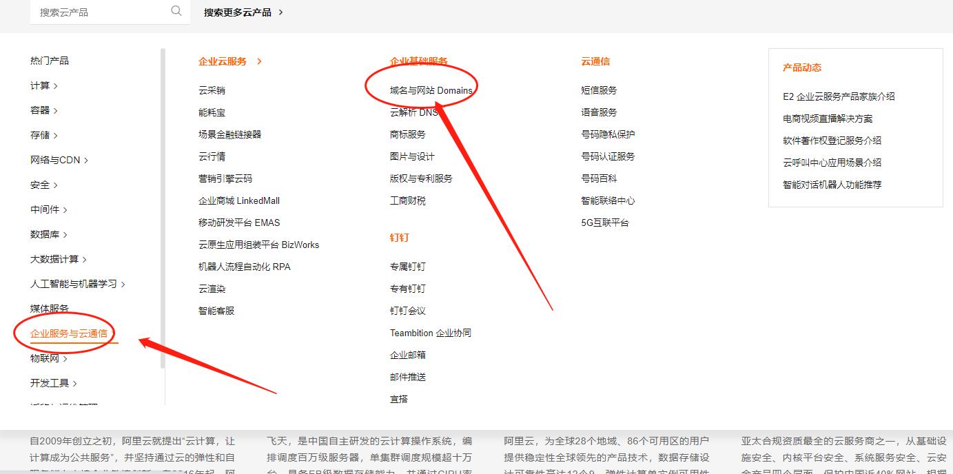The image size is (953, 474).
Task: Open Teambition 企业协同
Action: pos(431,333)
